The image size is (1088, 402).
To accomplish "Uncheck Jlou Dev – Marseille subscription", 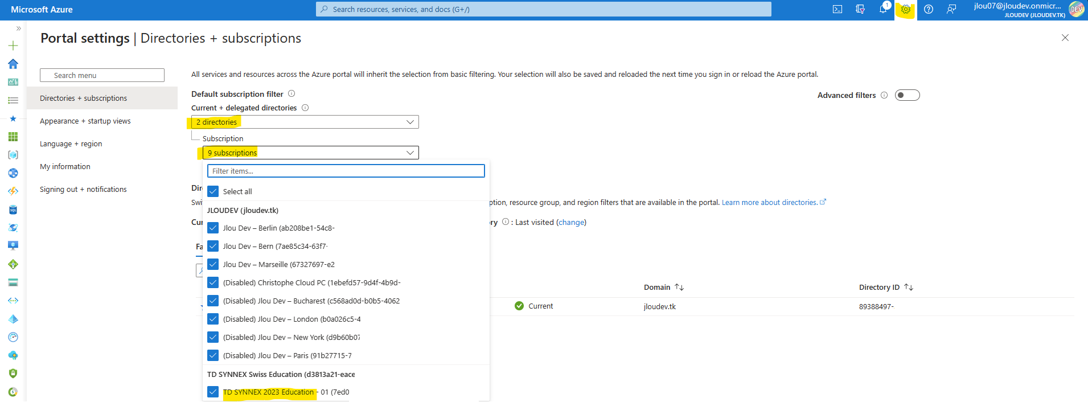I will point(213,264).
